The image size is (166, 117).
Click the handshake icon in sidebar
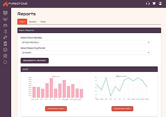pos(5,19)
